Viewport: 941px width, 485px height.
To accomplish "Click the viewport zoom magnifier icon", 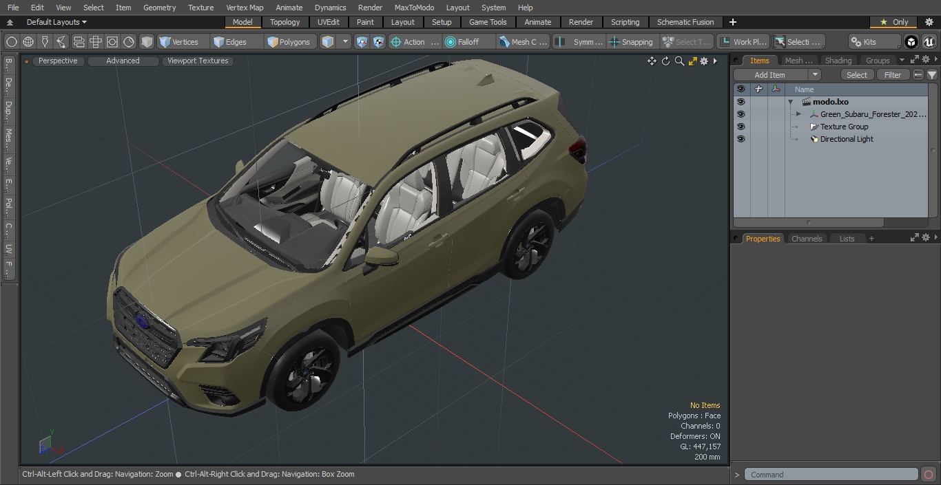I will [x=679, y=61].
